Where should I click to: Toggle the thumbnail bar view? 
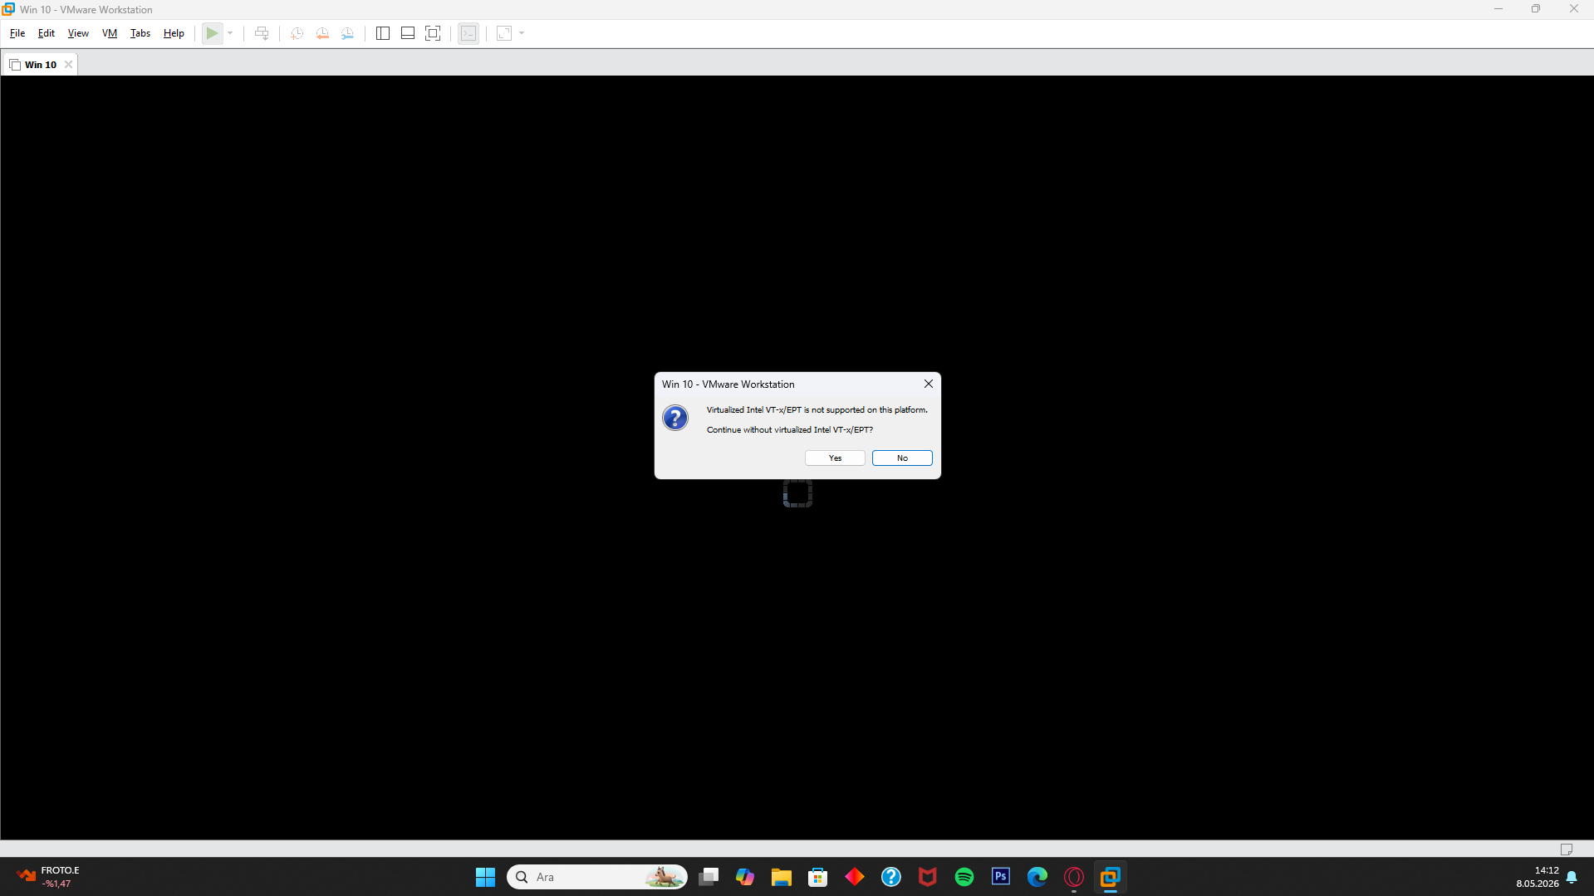click(408, 33)
